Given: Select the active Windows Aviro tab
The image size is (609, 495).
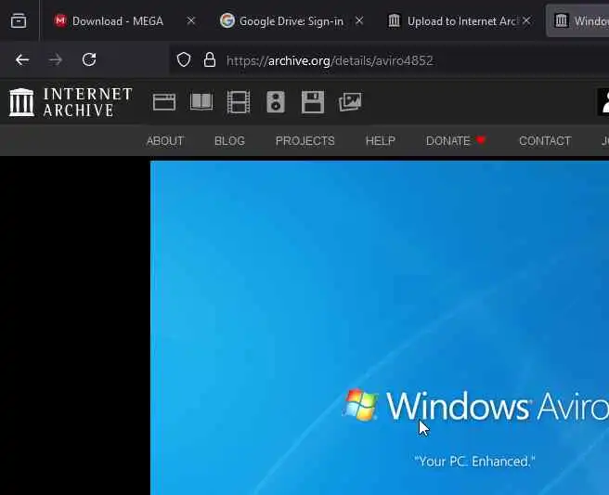Looking at the screenshot, I should click(578, 20).
